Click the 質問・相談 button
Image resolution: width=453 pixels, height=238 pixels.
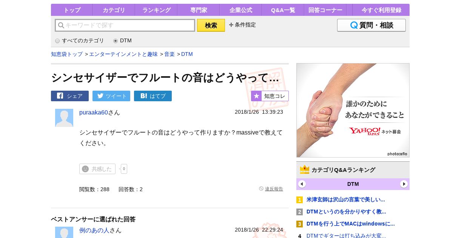point(371,25)
